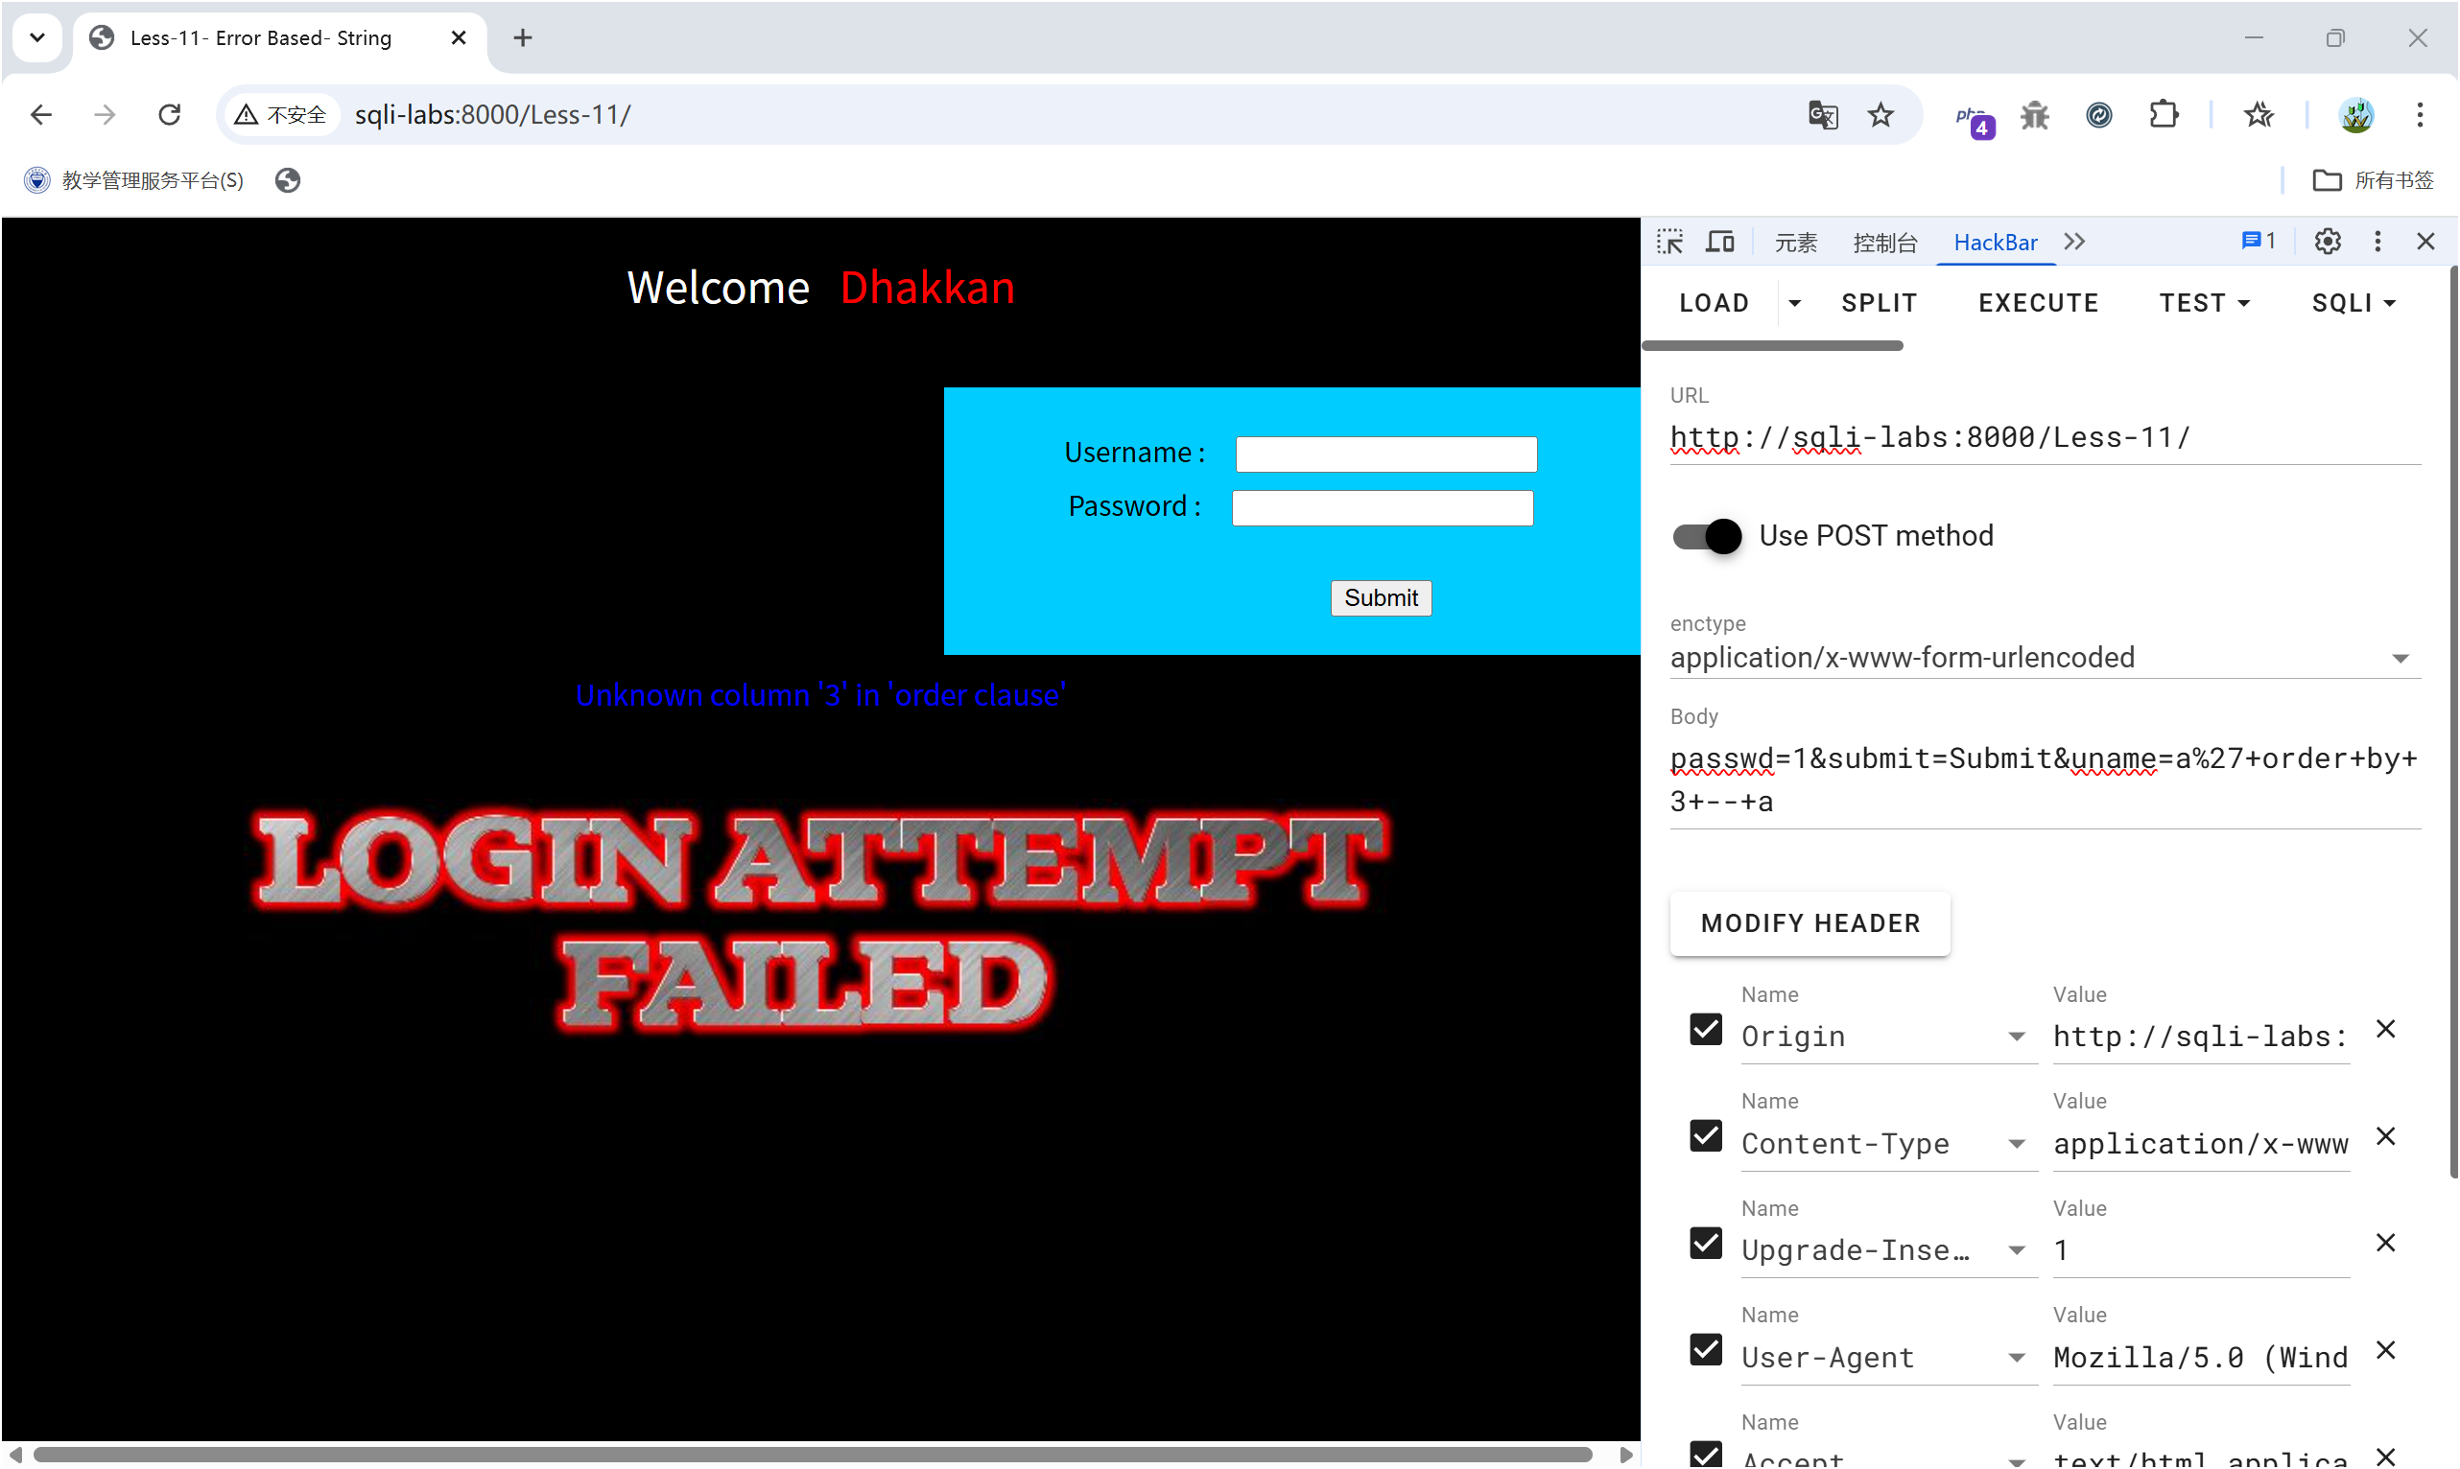Reload the current page
2460x1469 pixels.
pyautogui.click(x=170, y=115)
